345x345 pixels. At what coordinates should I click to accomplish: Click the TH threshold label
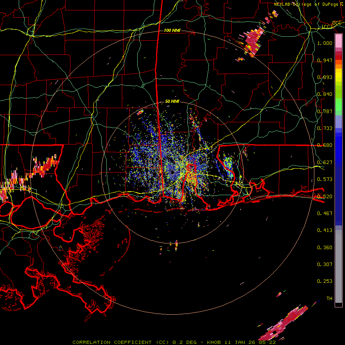pos(329,299)
